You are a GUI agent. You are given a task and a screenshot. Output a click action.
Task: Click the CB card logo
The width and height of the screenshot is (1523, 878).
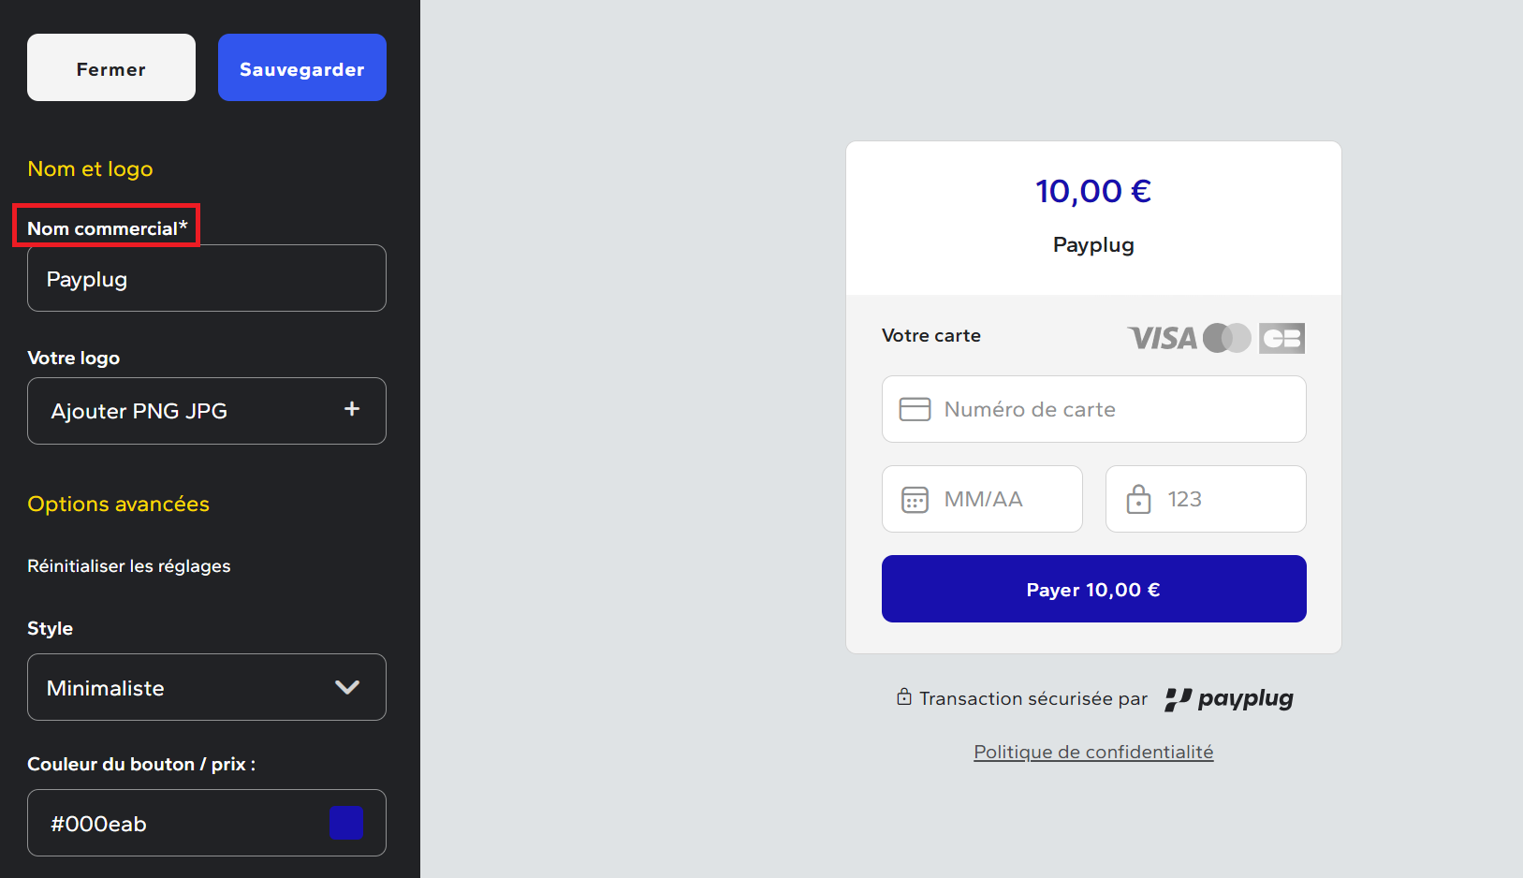pyautogui.click(x=1281, y=338)
